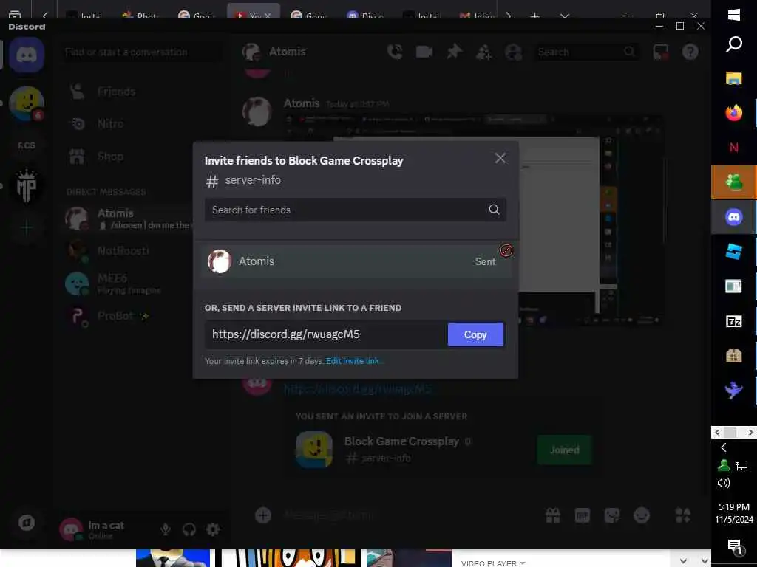
Task: Open File Explorer from taskbar
Action: click(734, 78)
